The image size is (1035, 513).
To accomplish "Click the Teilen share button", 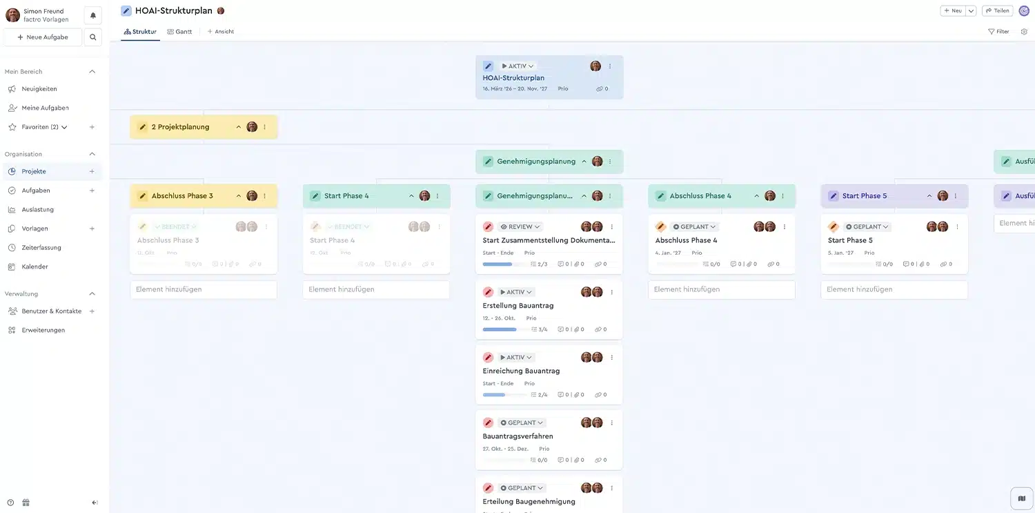I will point(997,10).
